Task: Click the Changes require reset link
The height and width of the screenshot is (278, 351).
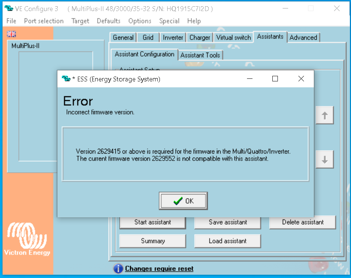Action: coord(159,268)
